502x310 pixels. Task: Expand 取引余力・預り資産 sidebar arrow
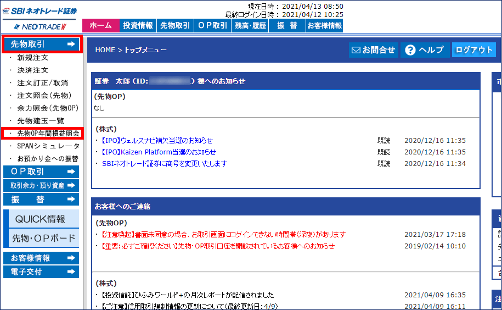[x=71, y=185]
